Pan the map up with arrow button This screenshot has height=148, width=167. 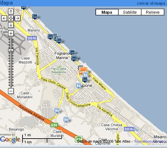pyautogui.click(x=11, y=11)
